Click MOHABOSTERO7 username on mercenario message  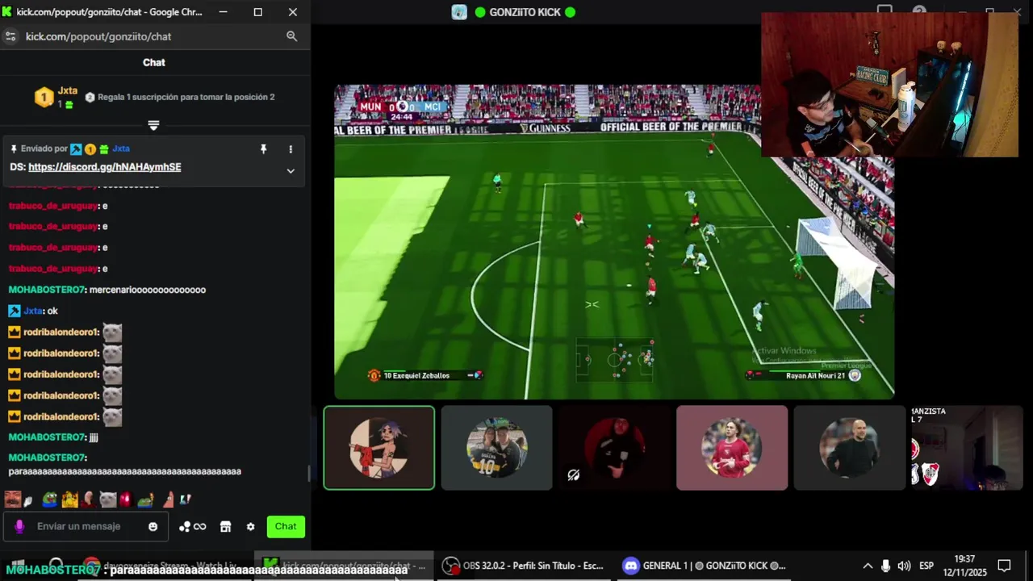coord(47,290)
